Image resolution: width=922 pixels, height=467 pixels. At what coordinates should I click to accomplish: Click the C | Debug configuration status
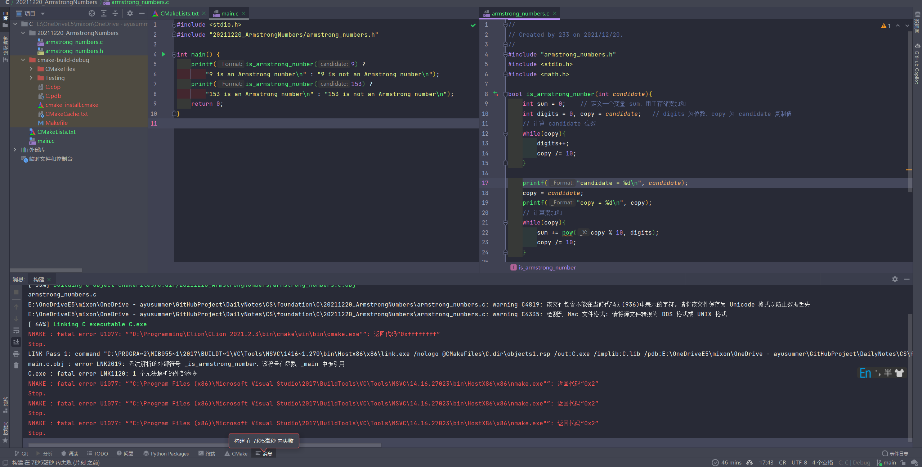[x=854, y=462]
